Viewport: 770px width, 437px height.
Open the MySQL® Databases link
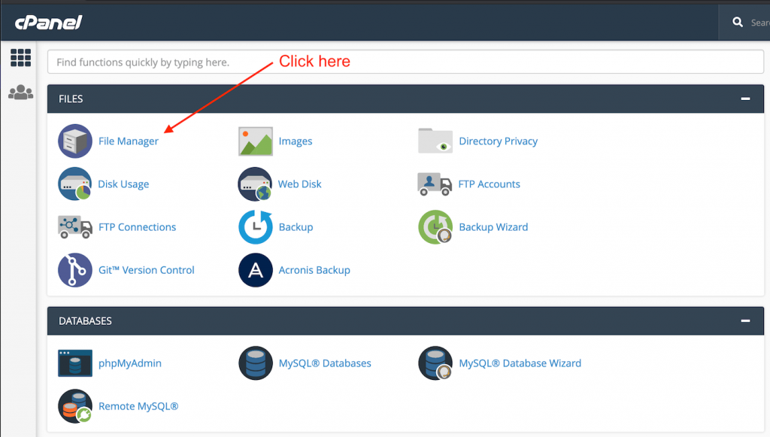[325, 363]
